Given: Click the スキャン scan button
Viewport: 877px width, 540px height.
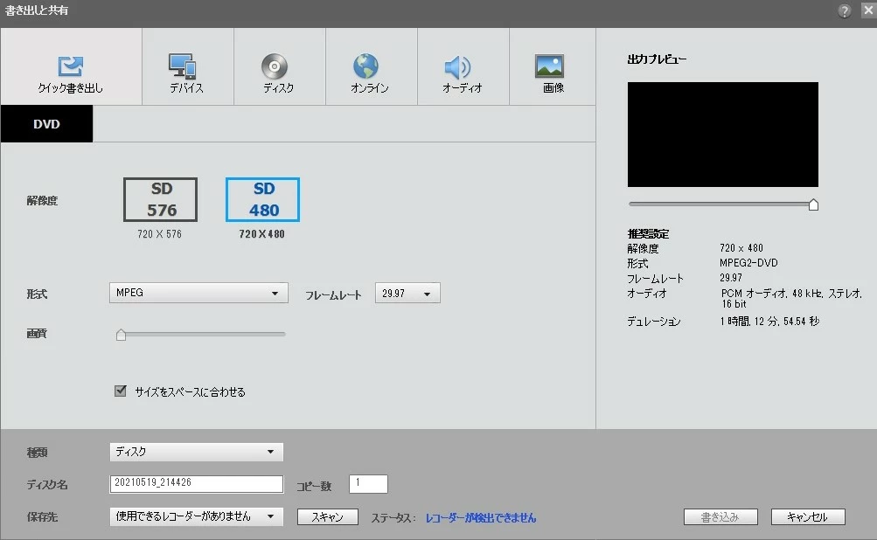Looking at the screenshot, I should coord(328,517).
